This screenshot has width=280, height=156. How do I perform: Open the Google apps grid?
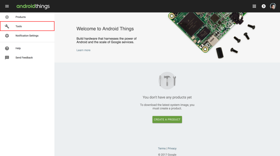tap(254, 6)
